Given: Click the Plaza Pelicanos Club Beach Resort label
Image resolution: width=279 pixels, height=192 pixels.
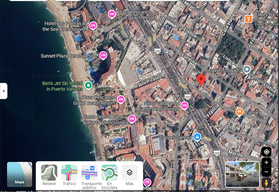Looking at the screenshot, I should coord(137,15).
